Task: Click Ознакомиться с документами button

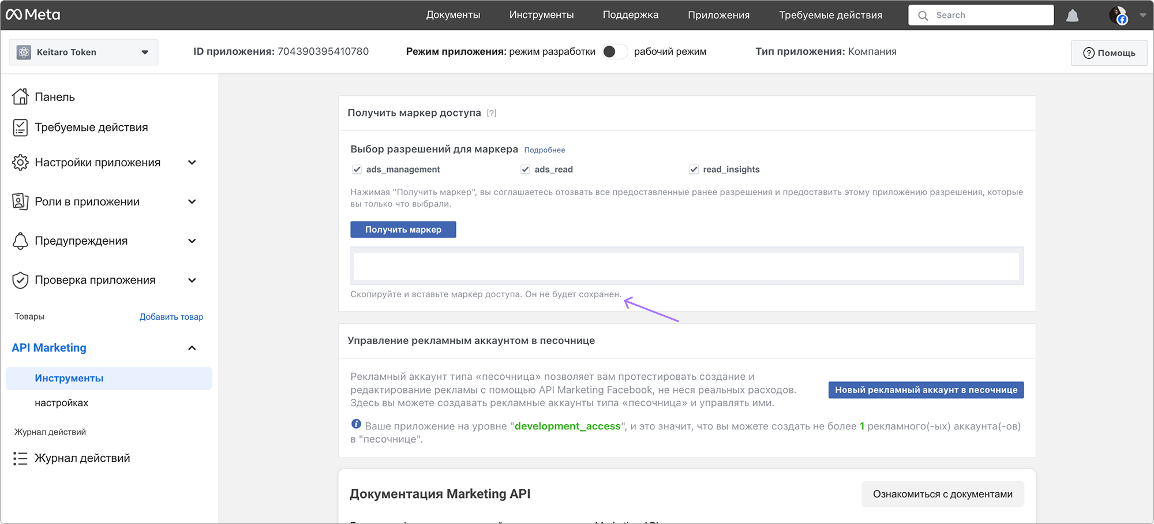Action: tap(943, 494)
